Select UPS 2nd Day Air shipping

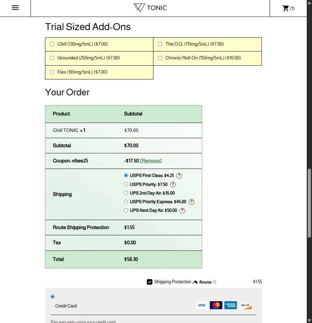[x=126, y=193]
